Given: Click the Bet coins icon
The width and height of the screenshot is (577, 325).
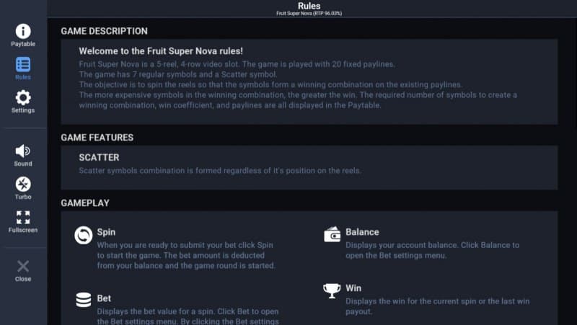Looking at the screenshot, I should pos(84,300).
